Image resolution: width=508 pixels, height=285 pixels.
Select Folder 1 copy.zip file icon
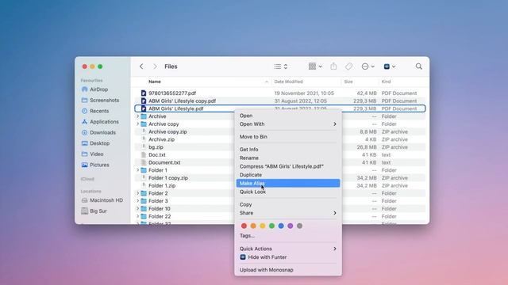coord(144,177)
